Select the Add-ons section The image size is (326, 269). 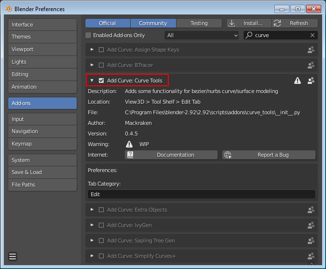[42, 103]
